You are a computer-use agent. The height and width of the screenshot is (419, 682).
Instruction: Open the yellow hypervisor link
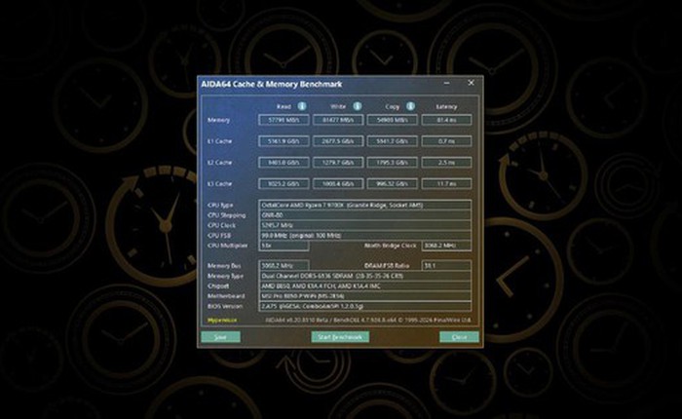coord(222,321)
